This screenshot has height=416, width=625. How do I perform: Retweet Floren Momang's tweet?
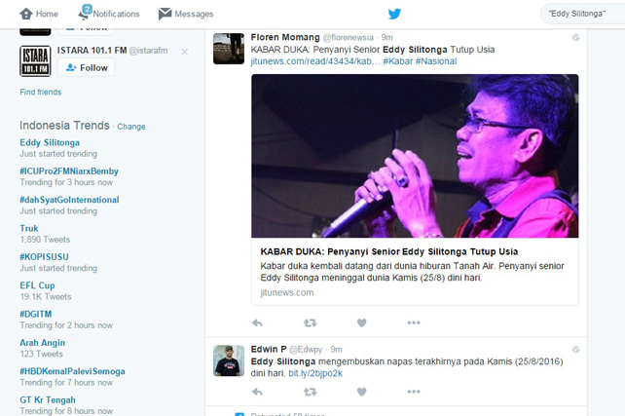click(x=310, y=322)
